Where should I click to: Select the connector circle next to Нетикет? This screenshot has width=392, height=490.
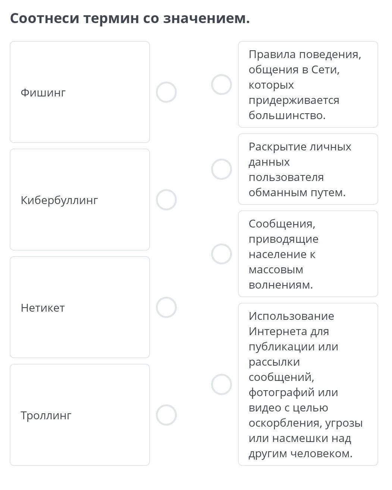(166, 307)
